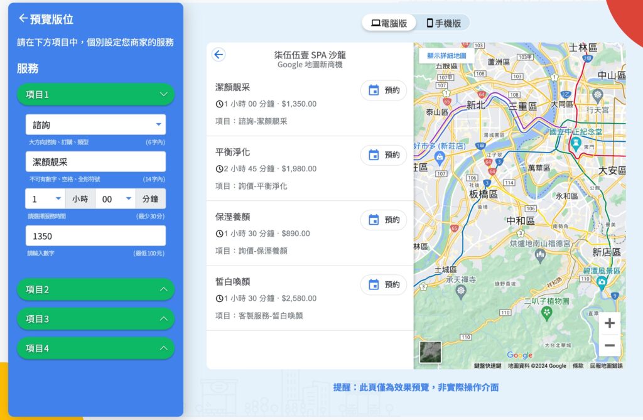Zoom in the map with plus button

click(610, 323)
